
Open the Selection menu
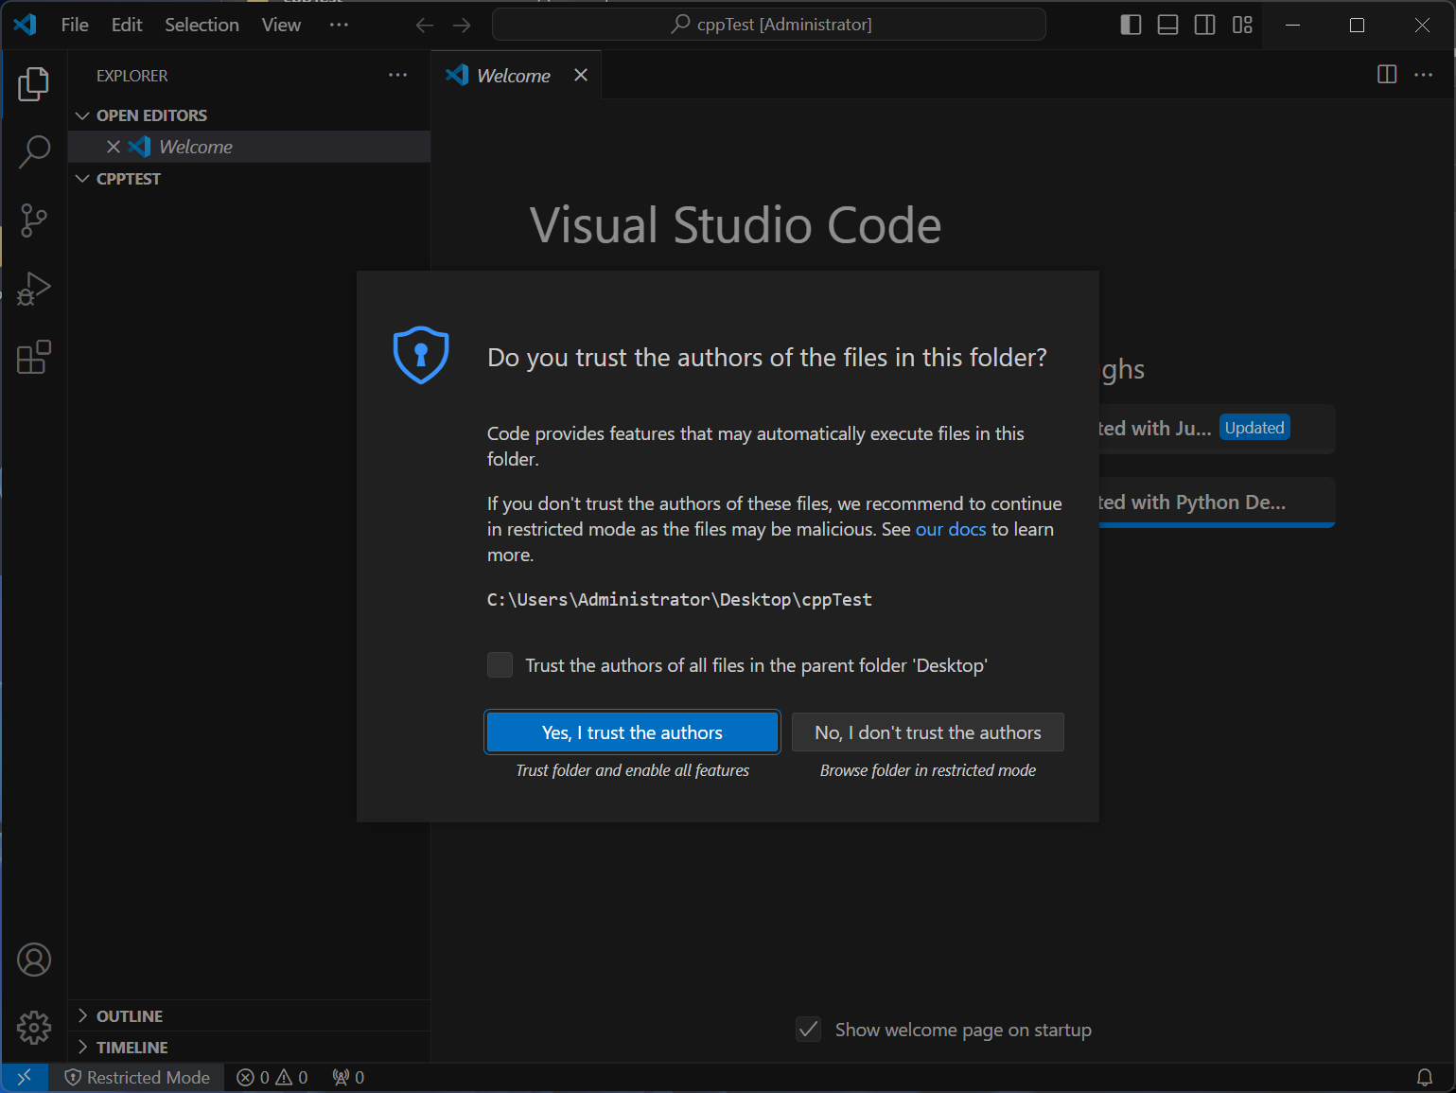coord(202,25)
